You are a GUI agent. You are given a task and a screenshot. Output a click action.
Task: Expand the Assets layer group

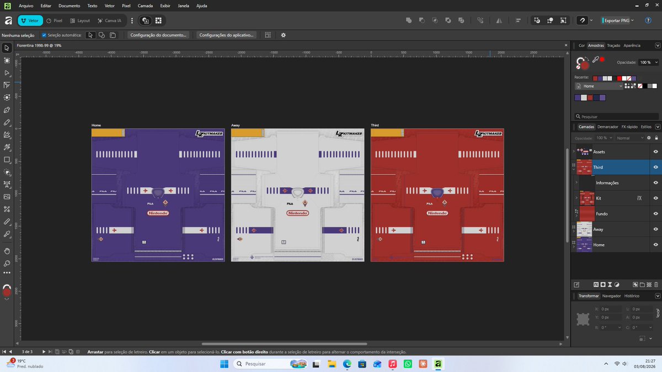[574, 152]
